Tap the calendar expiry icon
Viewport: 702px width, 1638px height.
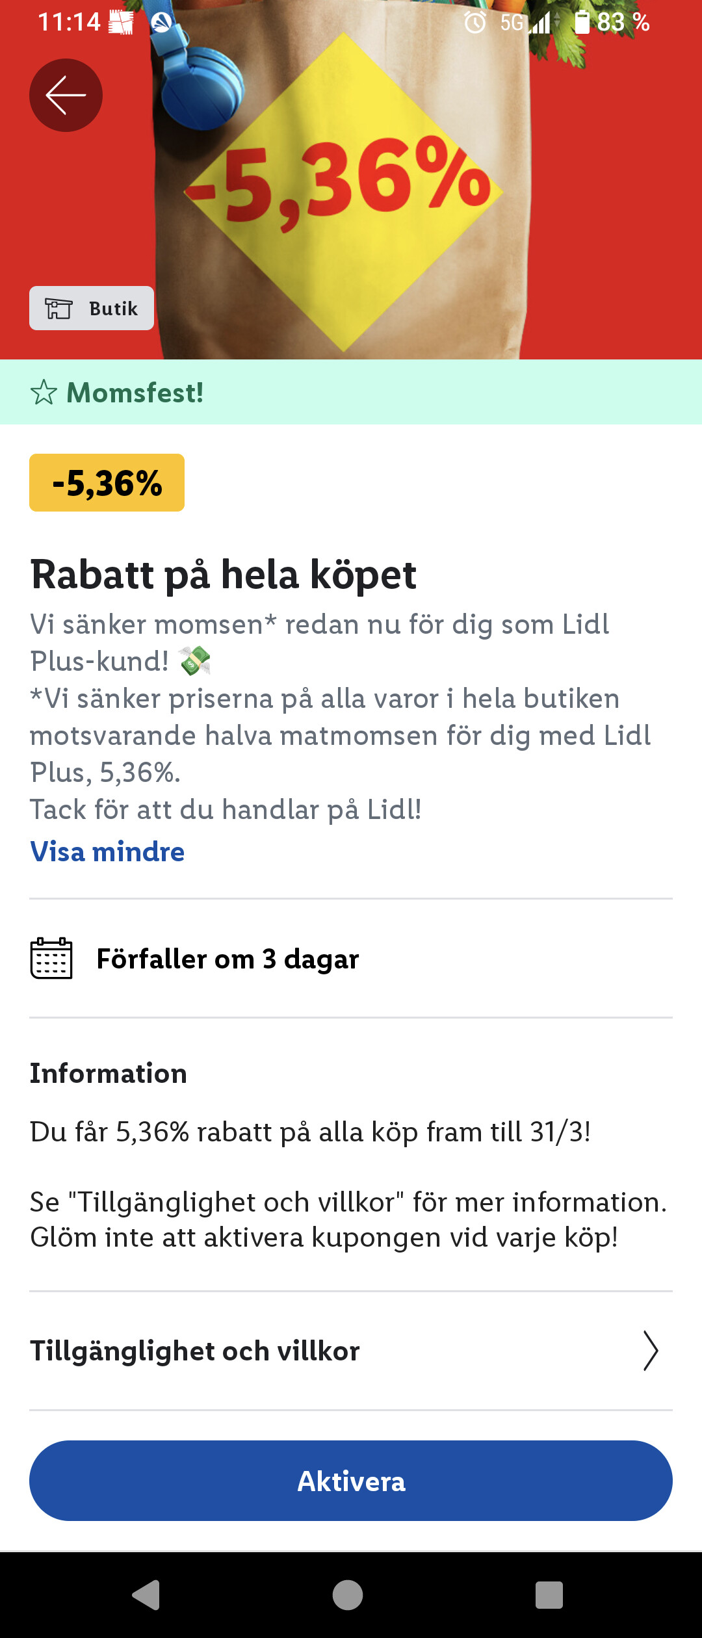[x=51, y=958]
